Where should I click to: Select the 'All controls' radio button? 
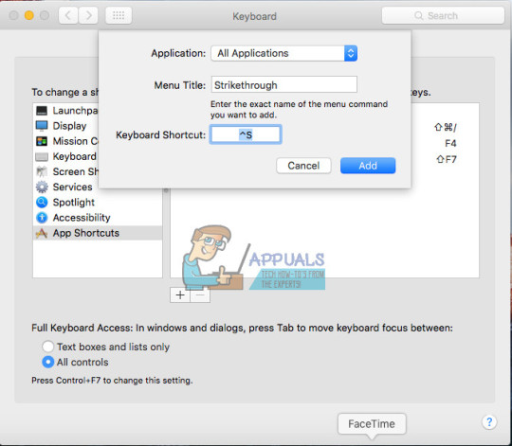pyautogui.click(x=47, y=362)
